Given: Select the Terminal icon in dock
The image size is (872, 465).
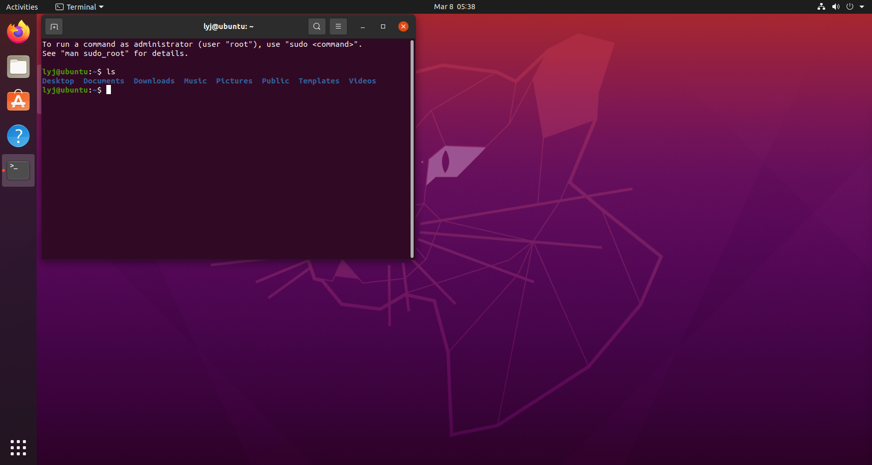Looking at the screenshot, I should tap(18, 170).
